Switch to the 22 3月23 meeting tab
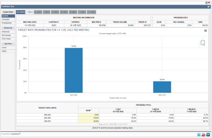212x138 pixels. [38, 12]
